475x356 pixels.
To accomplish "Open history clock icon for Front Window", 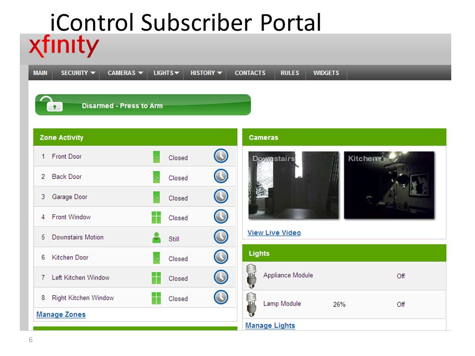I will point(221,217).
